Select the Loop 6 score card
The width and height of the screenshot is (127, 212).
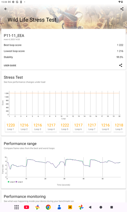point(78,127)
